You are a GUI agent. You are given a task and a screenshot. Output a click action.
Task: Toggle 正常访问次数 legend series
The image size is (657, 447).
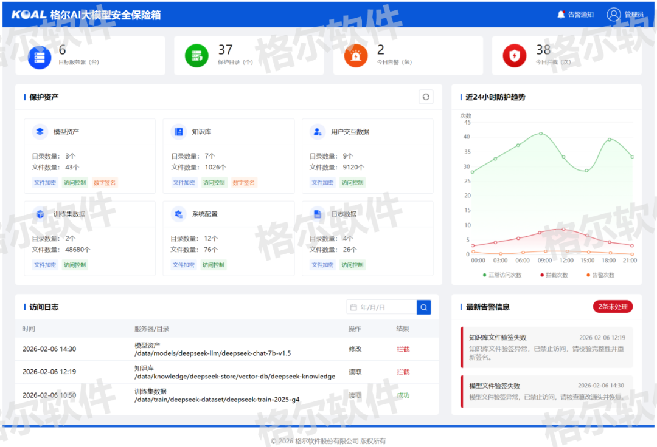click(x=502, y=275)
